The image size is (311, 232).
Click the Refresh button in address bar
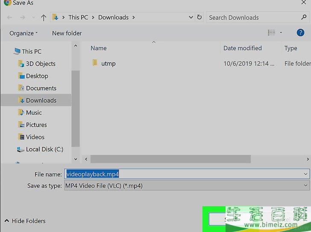[199, 18]
